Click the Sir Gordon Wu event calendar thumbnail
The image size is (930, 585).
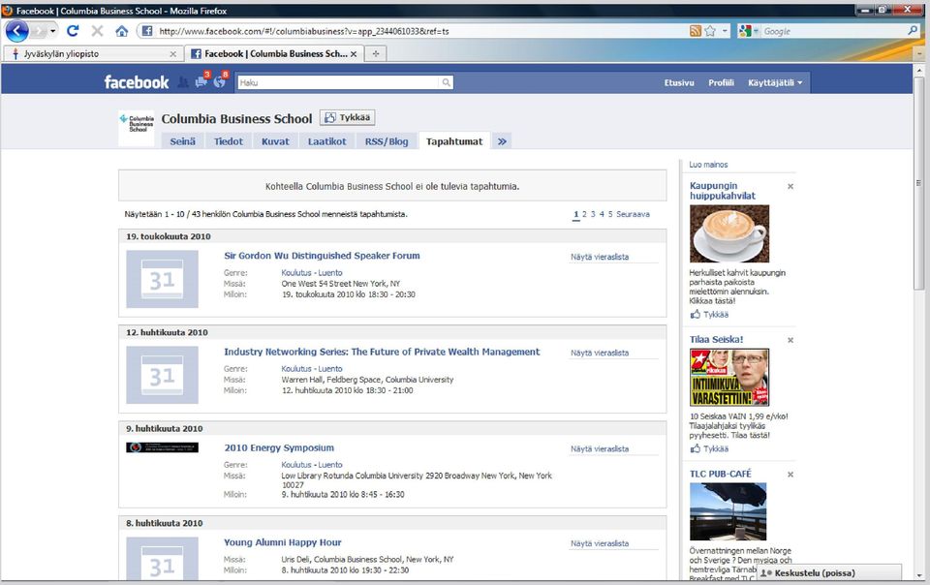pyautogui.click(x=162, y=279)
